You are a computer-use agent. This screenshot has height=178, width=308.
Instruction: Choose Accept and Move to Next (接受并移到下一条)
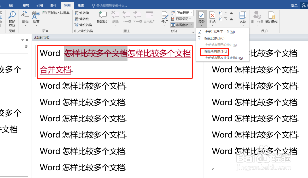click(x=223, y=32)
